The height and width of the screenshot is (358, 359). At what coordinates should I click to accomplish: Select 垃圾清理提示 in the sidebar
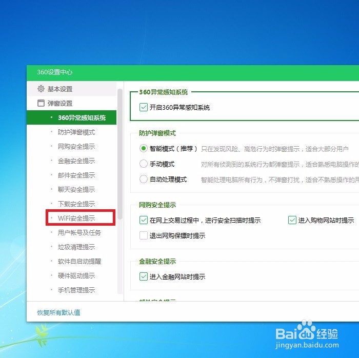76,247
